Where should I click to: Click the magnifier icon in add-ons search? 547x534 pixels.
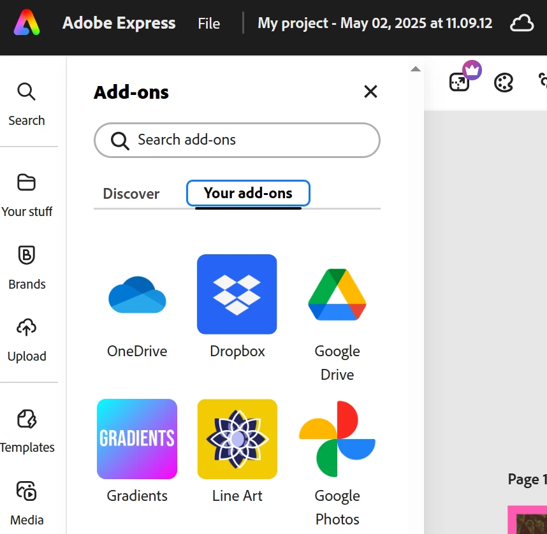[x=120, y=141]
